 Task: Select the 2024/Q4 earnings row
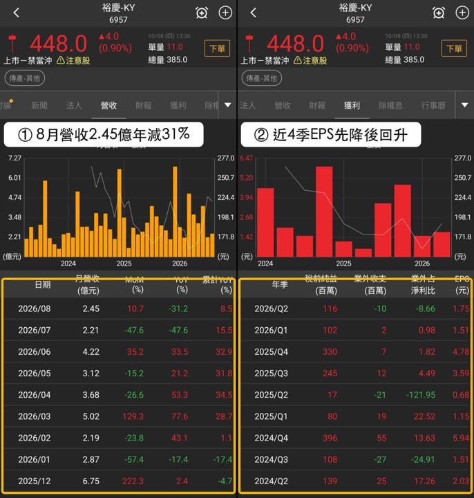tap(355, 438)
